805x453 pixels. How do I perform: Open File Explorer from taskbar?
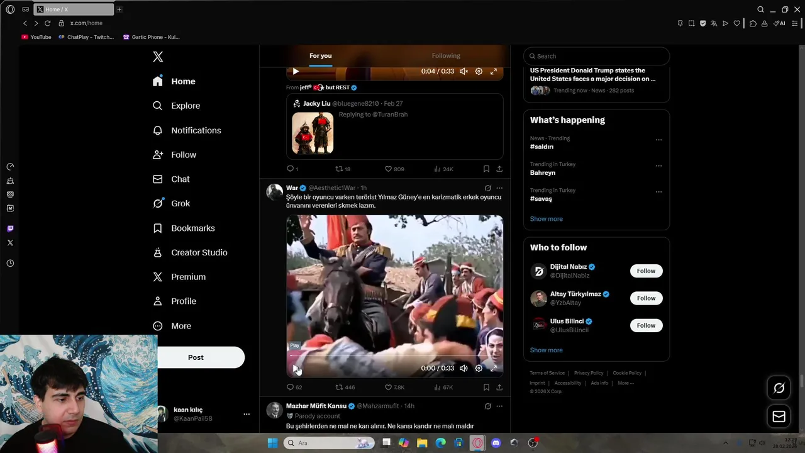click(x=422, y=443)
